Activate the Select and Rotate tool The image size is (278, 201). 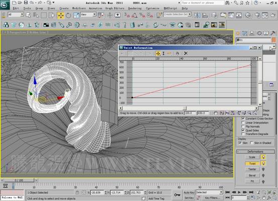click(x=68, y=16)
